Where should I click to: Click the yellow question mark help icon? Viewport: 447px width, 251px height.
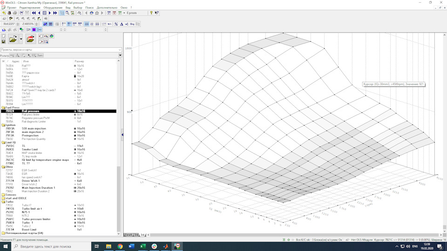tap(151, 13)
